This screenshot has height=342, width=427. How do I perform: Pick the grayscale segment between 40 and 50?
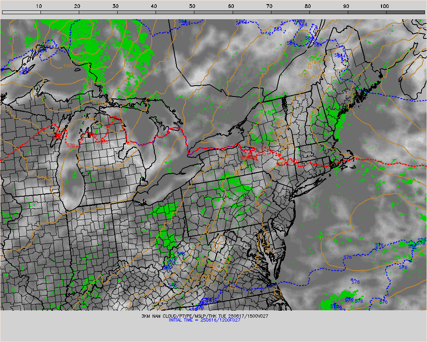click(175, 12)
